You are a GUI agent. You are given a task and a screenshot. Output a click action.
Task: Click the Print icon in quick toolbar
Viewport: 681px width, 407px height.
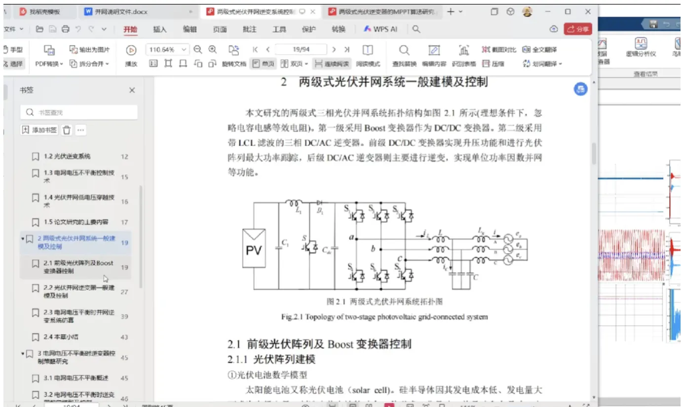(65, 29)
